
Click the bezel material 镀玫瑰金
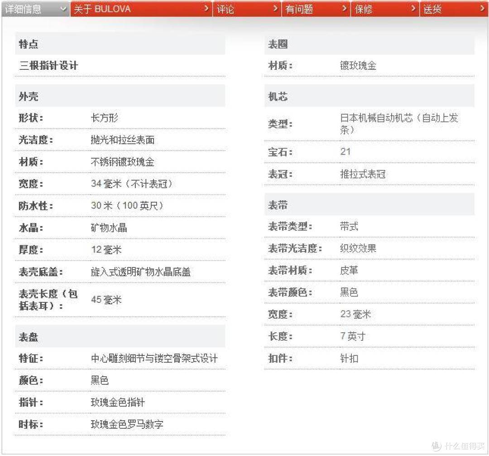tap(358, 66)
